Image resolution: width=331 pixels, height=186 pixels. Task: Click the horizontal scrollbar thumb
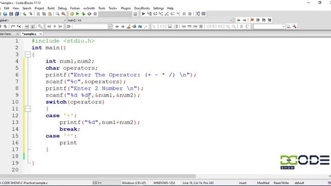coord(98,176)
